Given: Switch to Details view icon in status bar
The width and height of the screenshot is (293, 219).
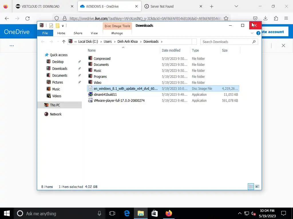Looking at the screenshot, I should point(251,186).
